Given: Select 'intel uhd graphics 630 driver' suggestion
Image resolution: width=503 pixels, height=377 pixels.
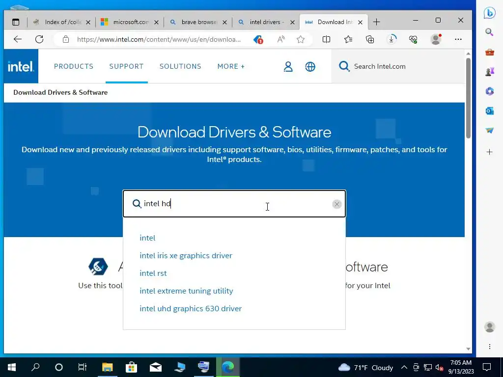Looking at the screenshot, I should pyautogui.click(x=191, y=308).
